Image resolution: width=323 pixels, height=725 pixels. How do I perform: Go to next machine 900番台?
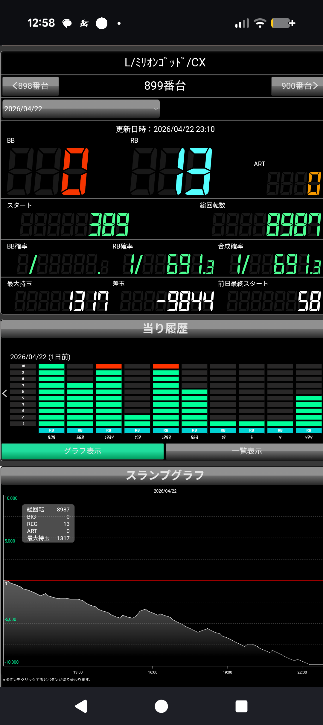point(298,86)
